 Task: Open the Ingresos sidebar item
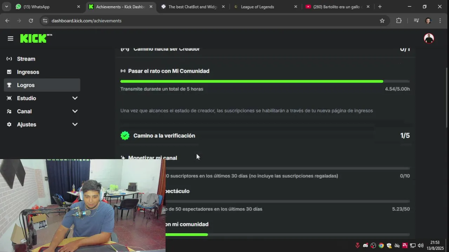pos(42,72)
